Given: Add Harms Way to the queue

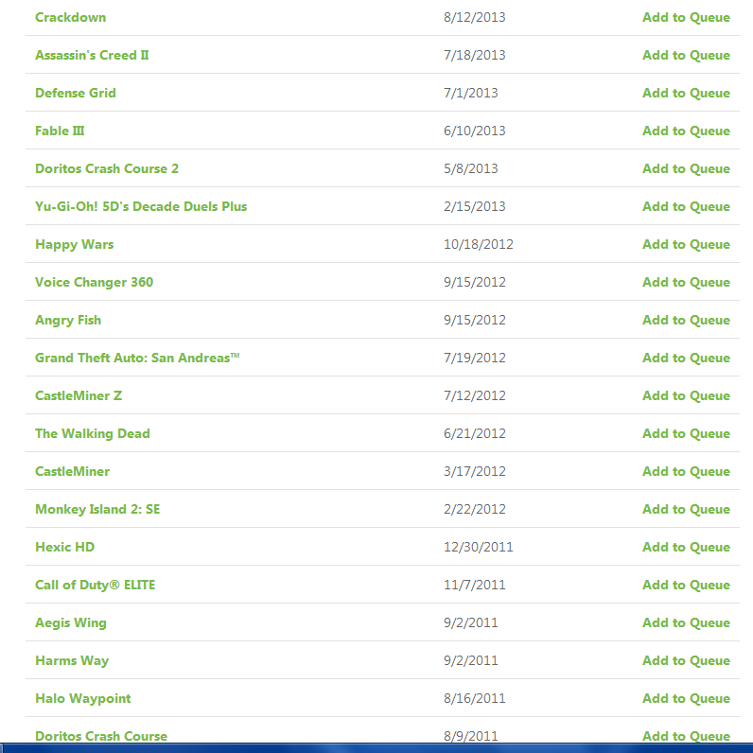Looking at the screenshot, I should coord(686,661).
